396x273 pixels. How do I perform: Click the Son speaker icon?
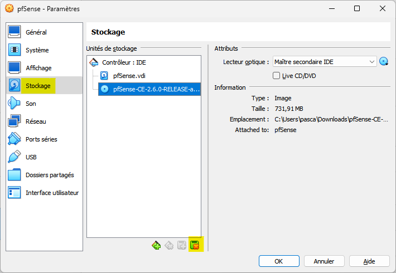coord(15,103)
